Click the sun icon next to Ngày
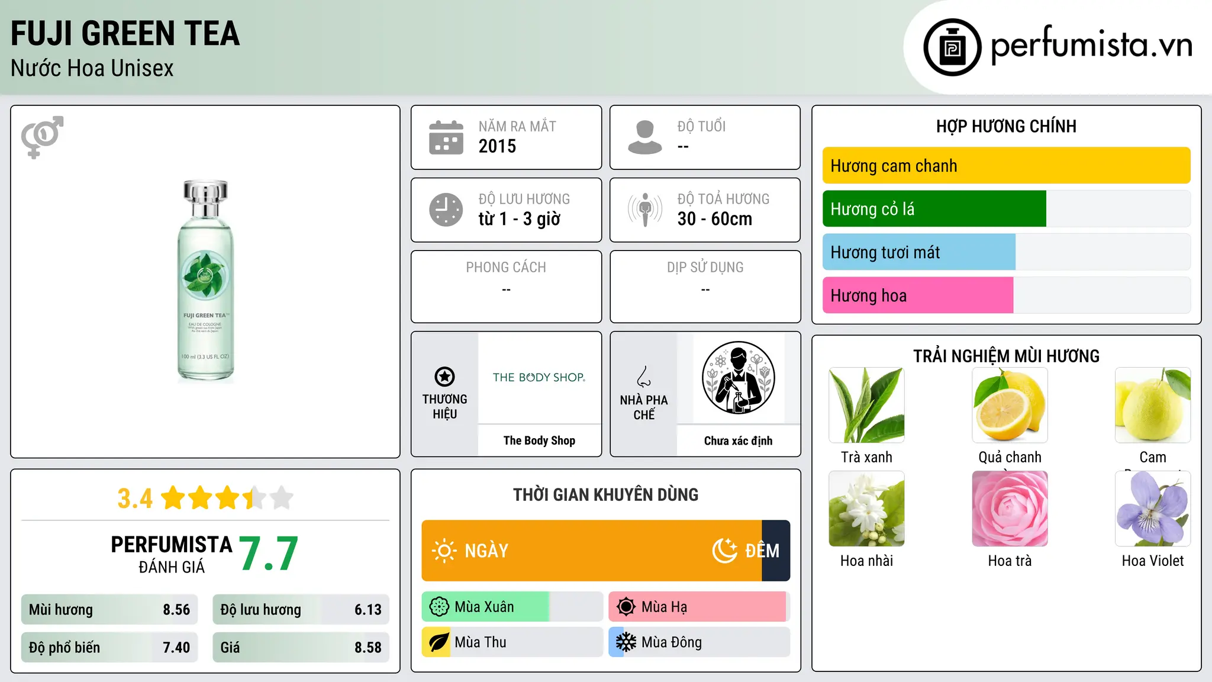 tap(444, 551)
